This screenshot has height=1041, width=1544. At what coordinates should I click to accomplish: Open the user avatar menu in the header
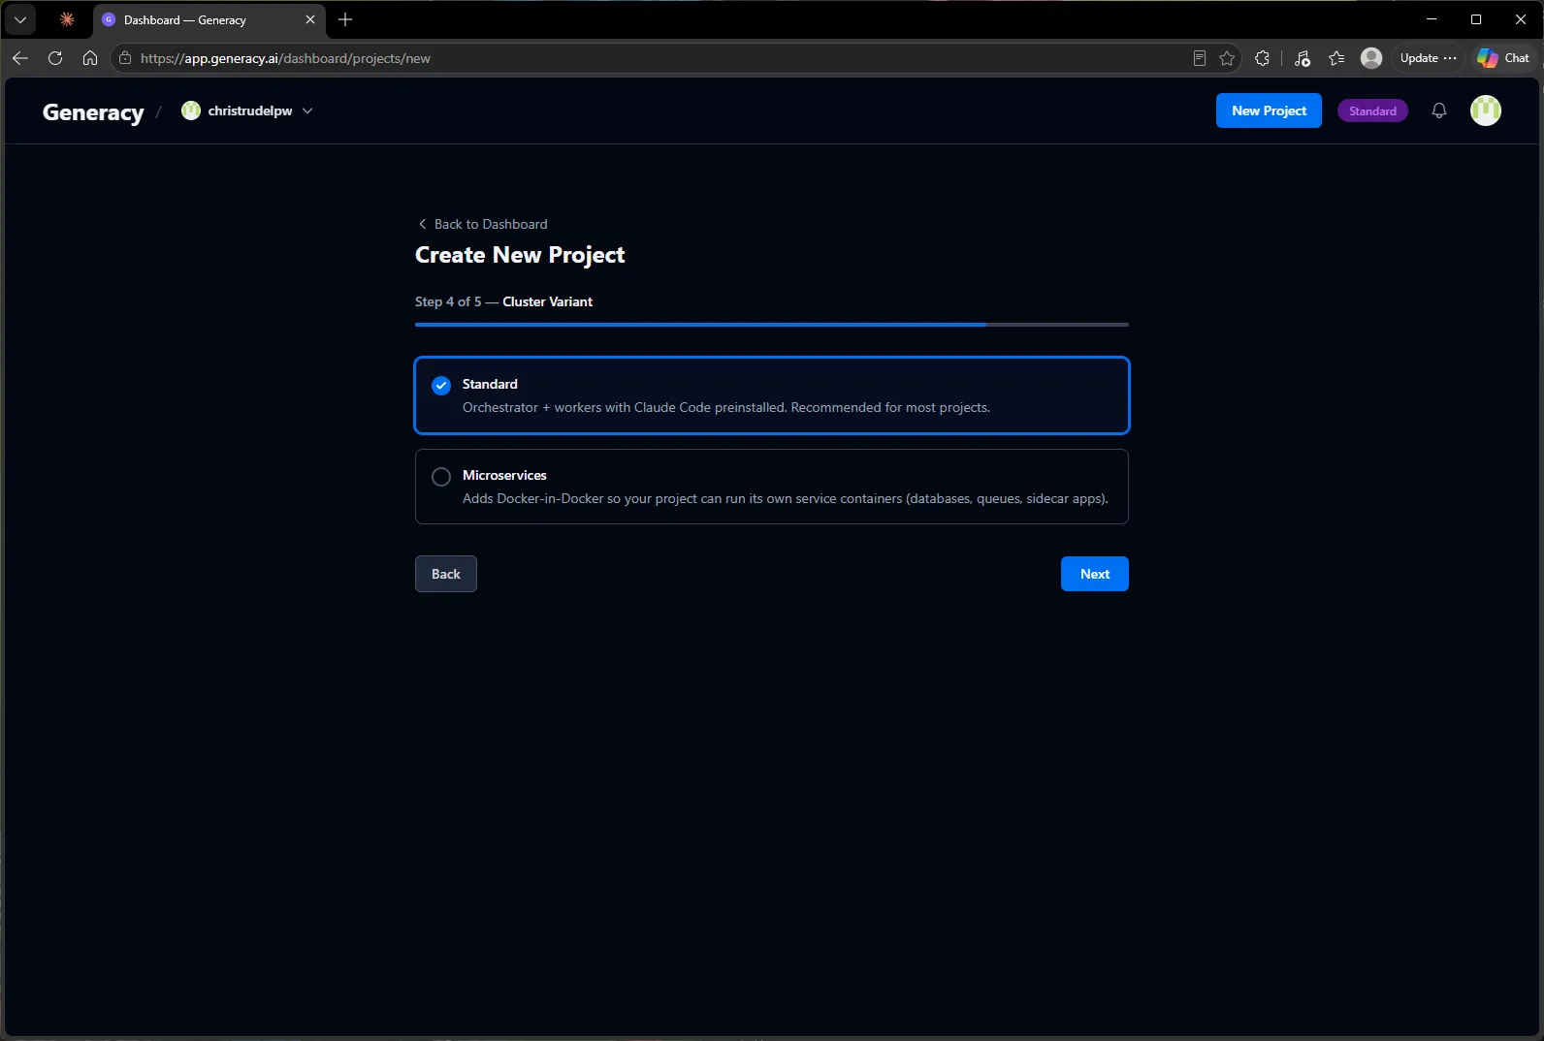point(1486,110)
